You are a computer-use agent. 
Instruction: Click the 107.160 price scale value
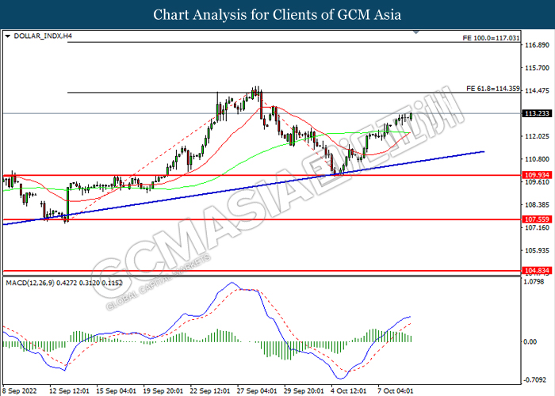click(537, 228)
